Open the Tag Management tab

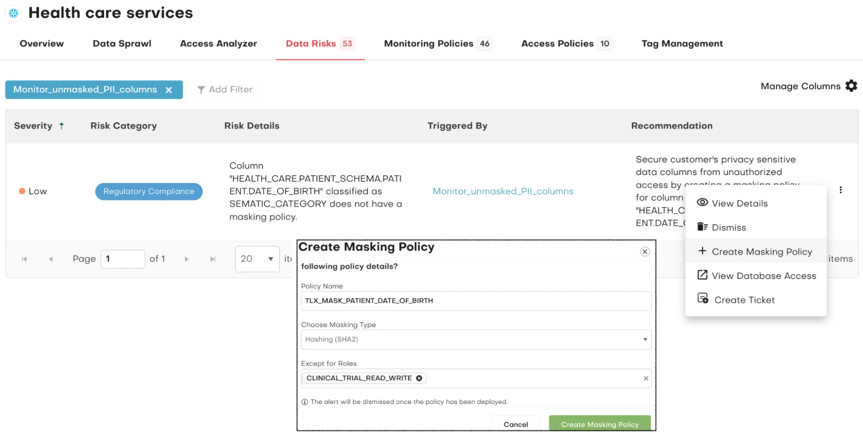tap(682, 44)
